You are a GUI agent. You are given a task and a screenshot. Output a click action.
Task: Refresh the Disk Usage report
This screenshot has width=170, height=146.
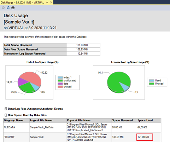8,8
